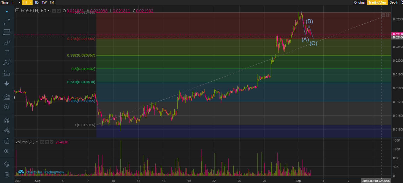Screen dimensions: 403x183
Task: Toggle Volume indicator visibility eye
Action: (x=43, y=142)
